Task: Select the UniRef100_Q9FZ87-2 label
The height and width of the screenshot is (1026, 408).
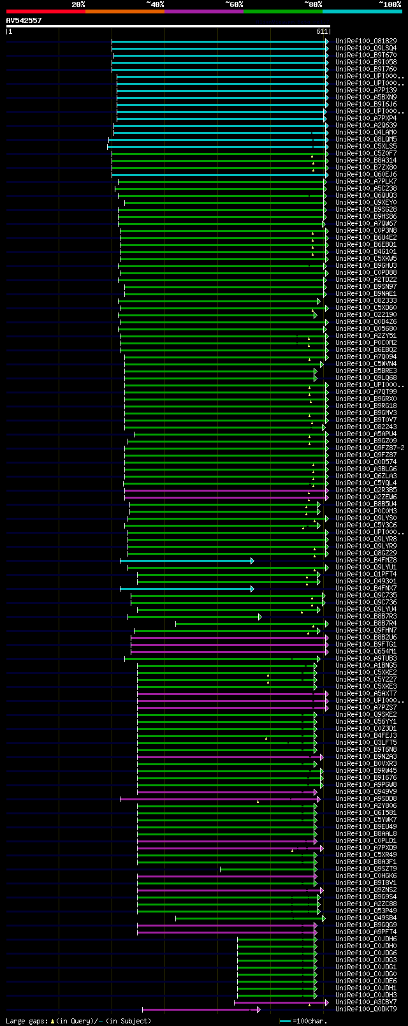Action: [370, 448]
